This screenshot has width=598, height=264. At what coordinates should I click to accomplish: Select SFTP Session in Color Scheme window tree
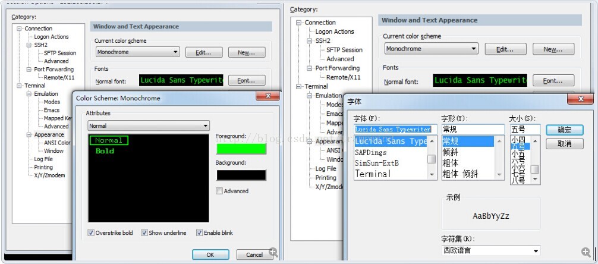pyautogui.click(x=60, y=53)
